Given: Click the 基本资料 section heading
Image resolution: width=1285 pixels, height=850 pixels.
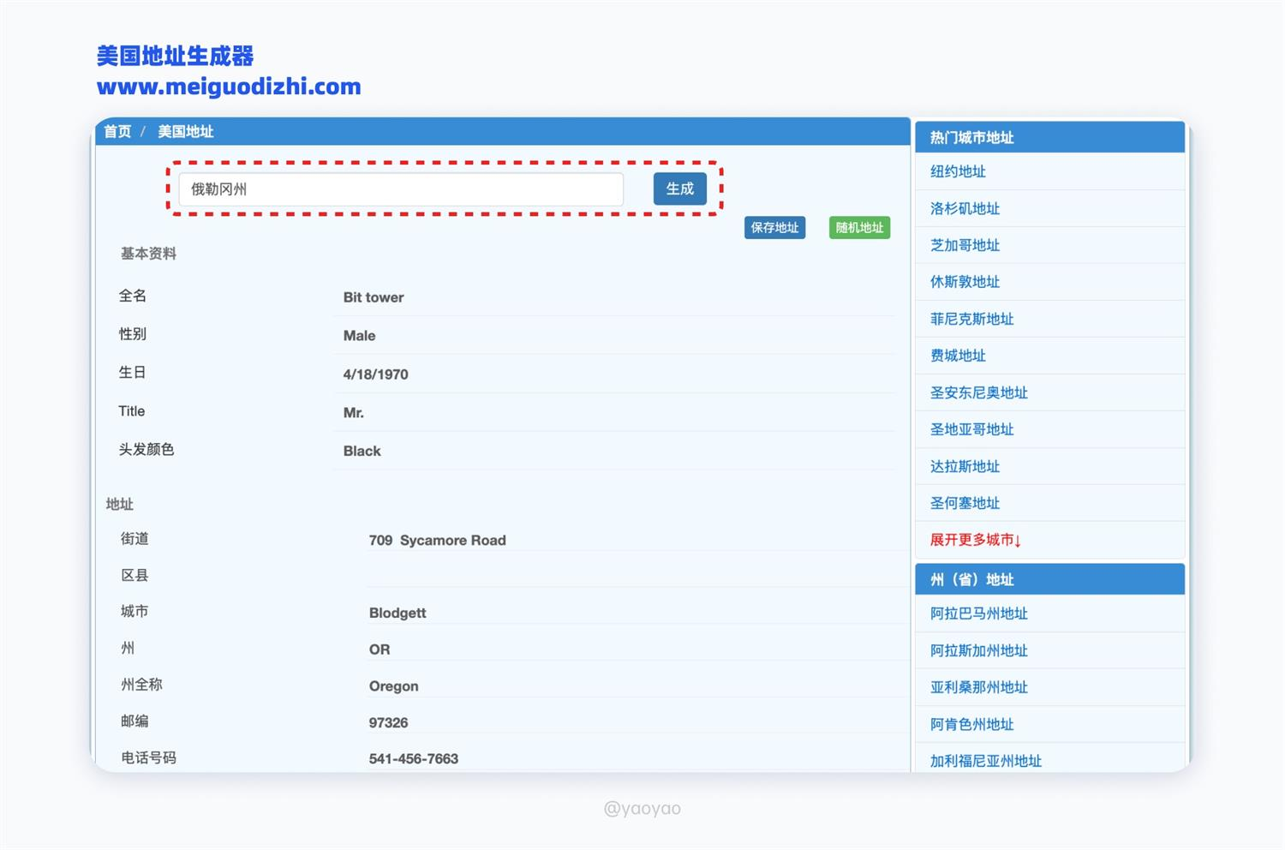Looking at the screenshot, I should pyautogui.click(x=148, y=254).
